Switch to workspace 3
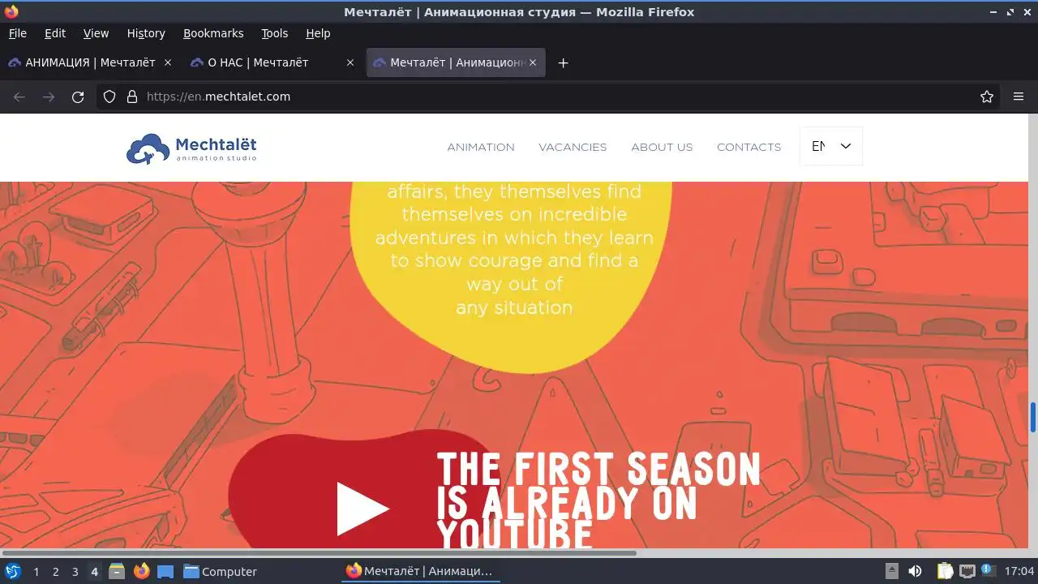The image size is (1038, 584). (x=75, y=572)
